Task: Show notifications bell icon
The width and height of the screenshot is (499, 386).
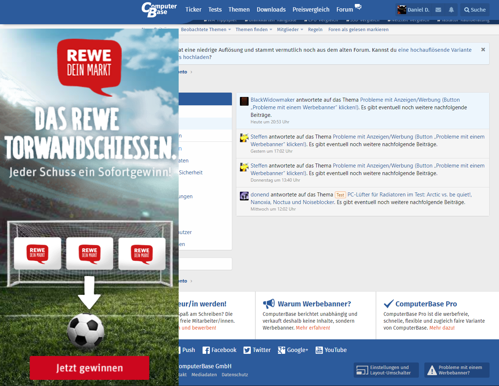Action: [x=451, y=10]
